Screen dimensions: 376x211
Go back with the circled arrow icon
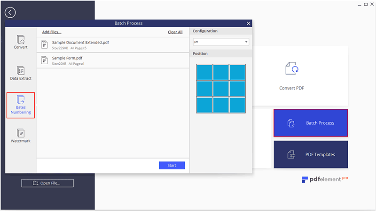(x=10, y=13)
